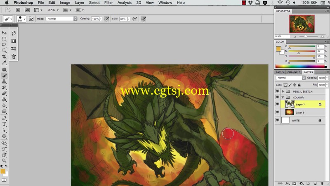This screenshot has height=186, width=330.
Task: Select the Brush tool in the toolbox
Action: [4, 76]
